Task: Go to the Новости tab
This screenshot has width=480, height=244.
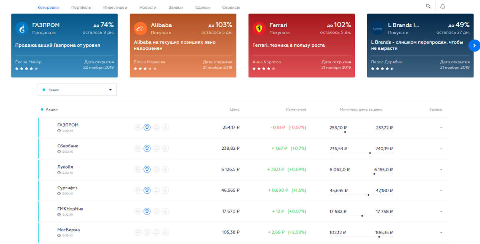Action: click(148, 8)
